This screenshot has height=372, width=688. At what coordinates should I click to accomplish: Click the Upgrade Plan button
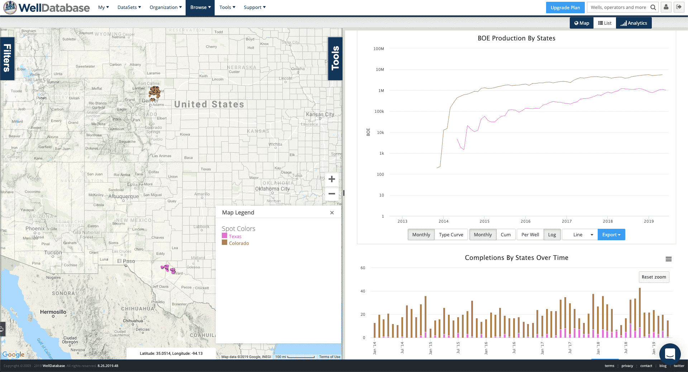(565, 8)
